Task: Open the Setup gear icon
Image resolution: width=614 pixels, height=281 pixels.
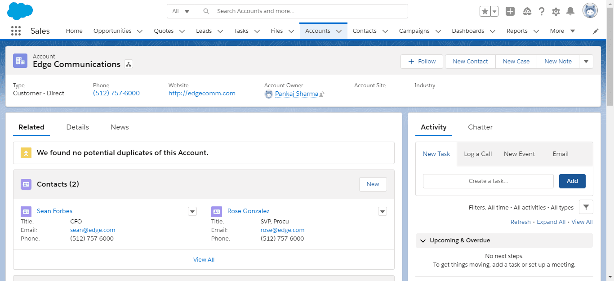Action: click(x=556, y=12)
